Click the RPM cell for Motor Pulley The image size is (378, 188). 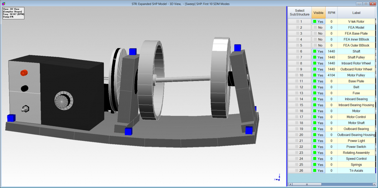331,75
